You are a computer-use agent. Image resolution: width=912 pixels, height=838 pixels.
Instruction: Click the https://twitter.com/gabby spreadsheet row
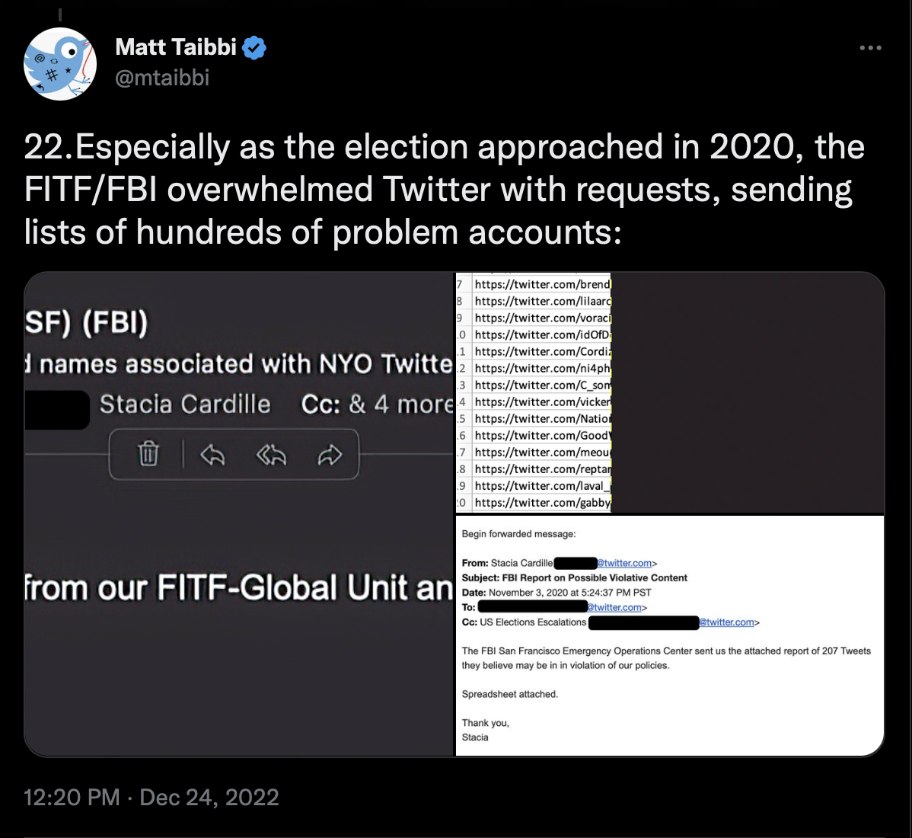click(534, 503)
